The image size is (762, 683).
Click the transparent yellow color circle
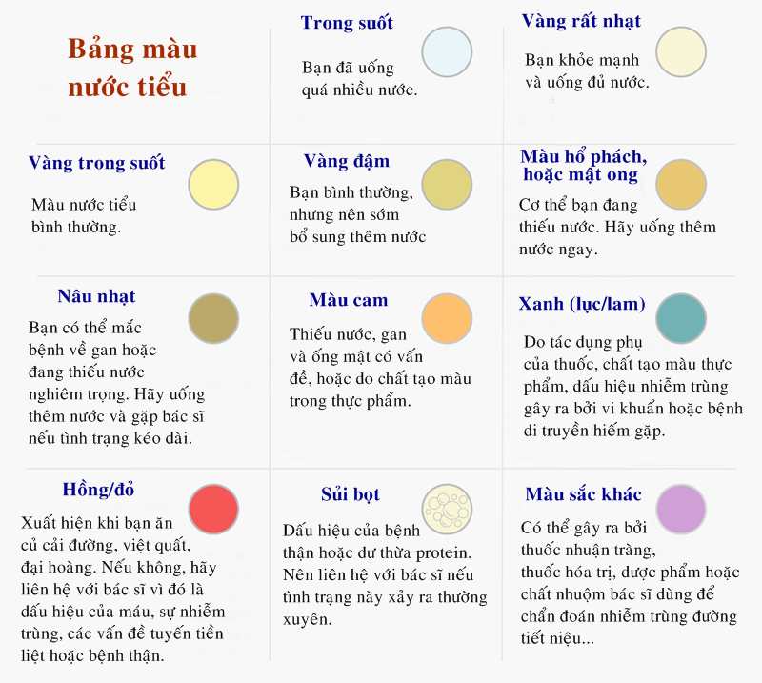tap(213, 185)
